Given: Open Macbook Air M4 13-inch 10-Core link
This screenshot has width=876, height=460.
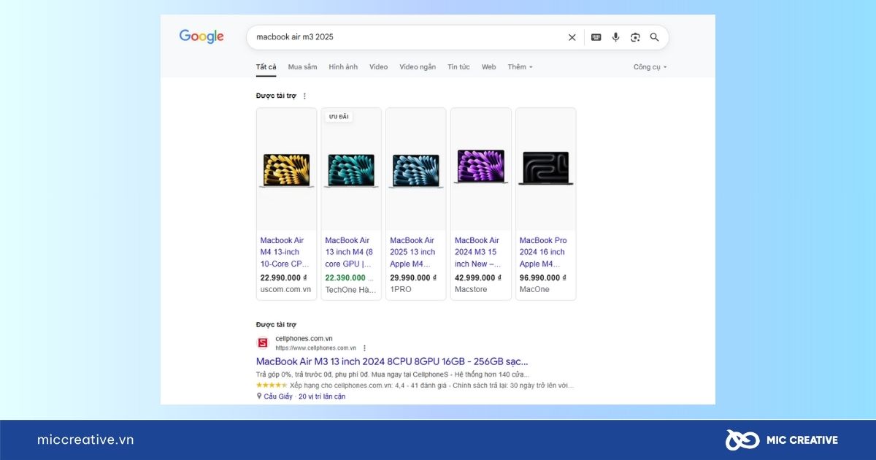Looking at the screenshot, I should (x=285, y=252).
